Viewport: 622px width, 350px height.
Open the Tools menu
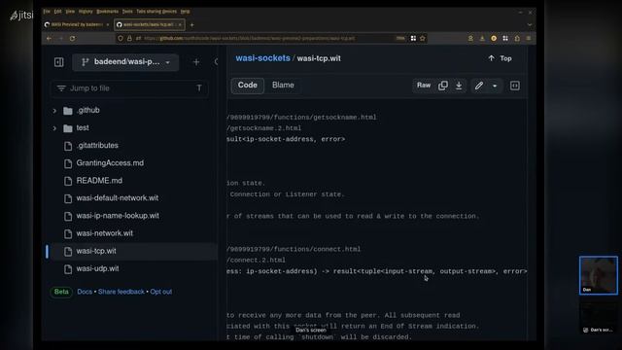click(x=127, y=12)
